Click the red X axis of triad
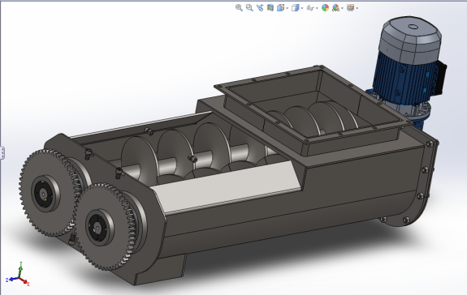The height and width of the screenshot is (295, 467). point(24,281)
